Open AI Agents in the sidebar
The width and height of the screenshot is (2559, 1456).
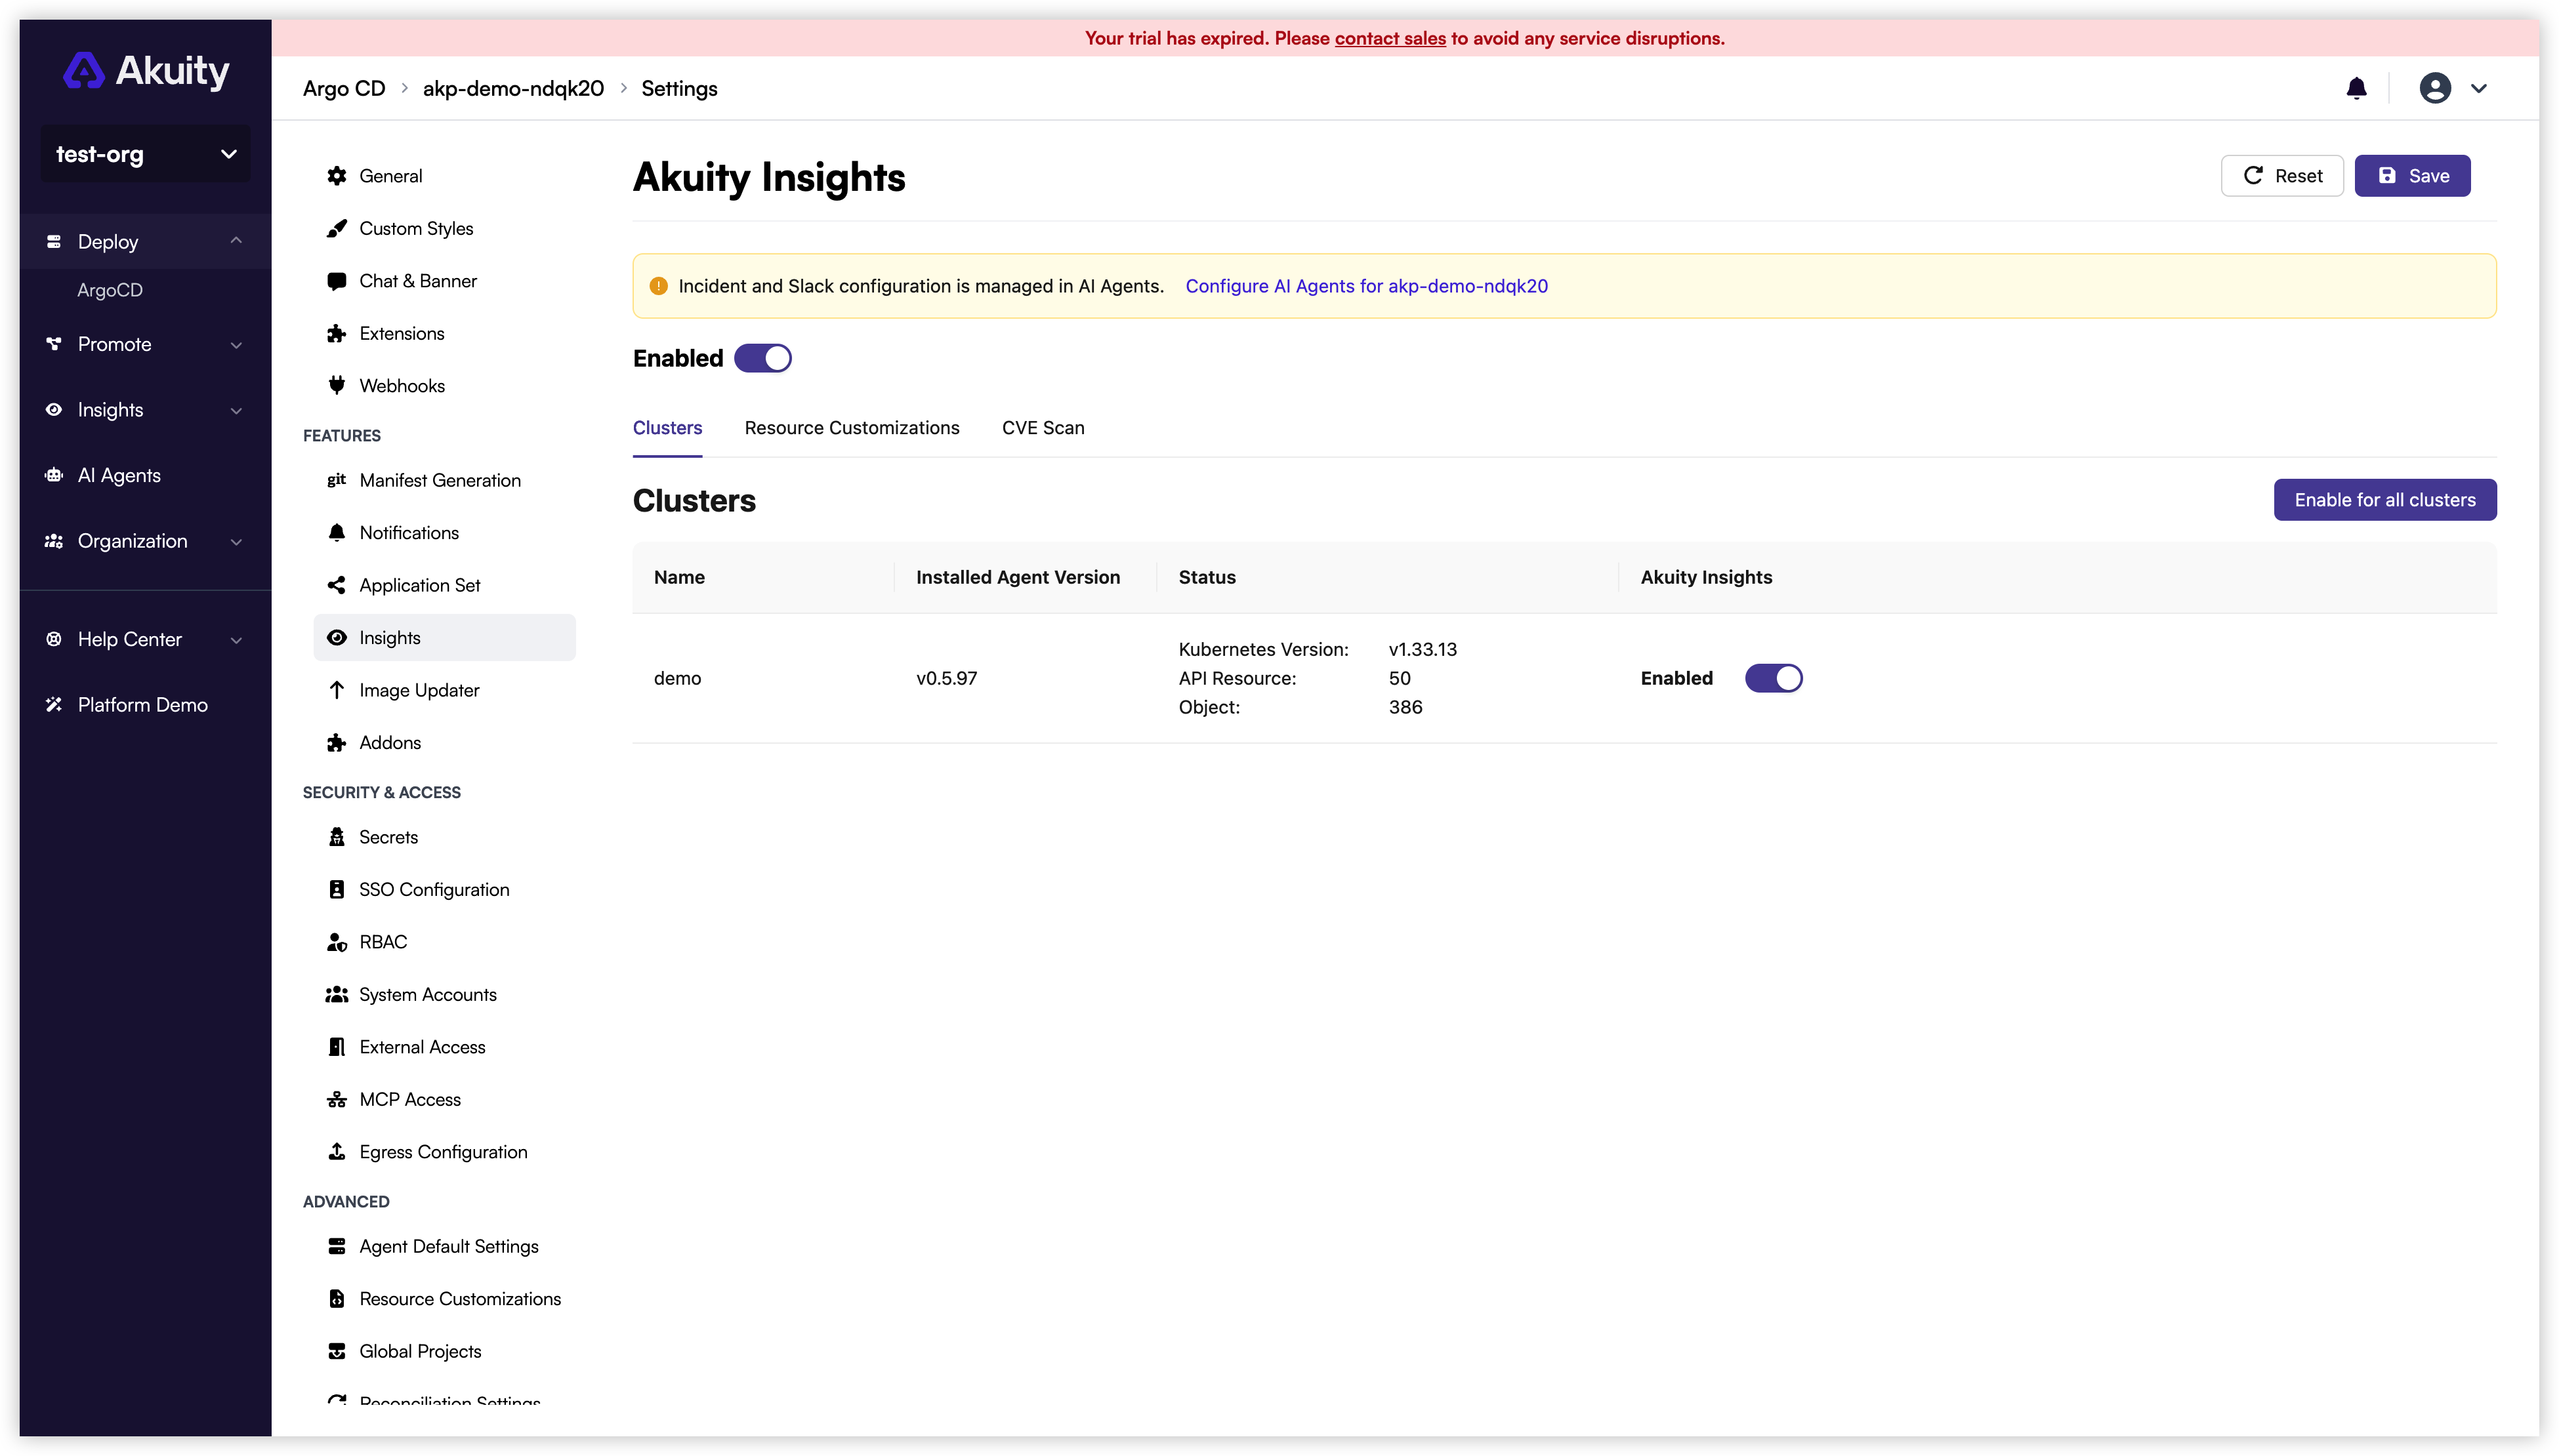click(119, 476)
